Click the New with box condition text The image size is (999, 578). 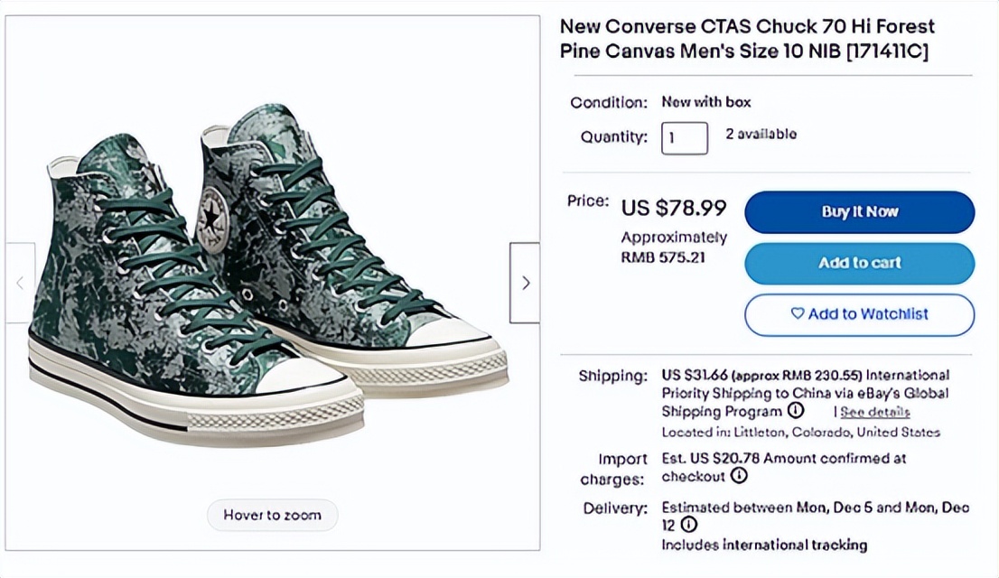[706, 102]
